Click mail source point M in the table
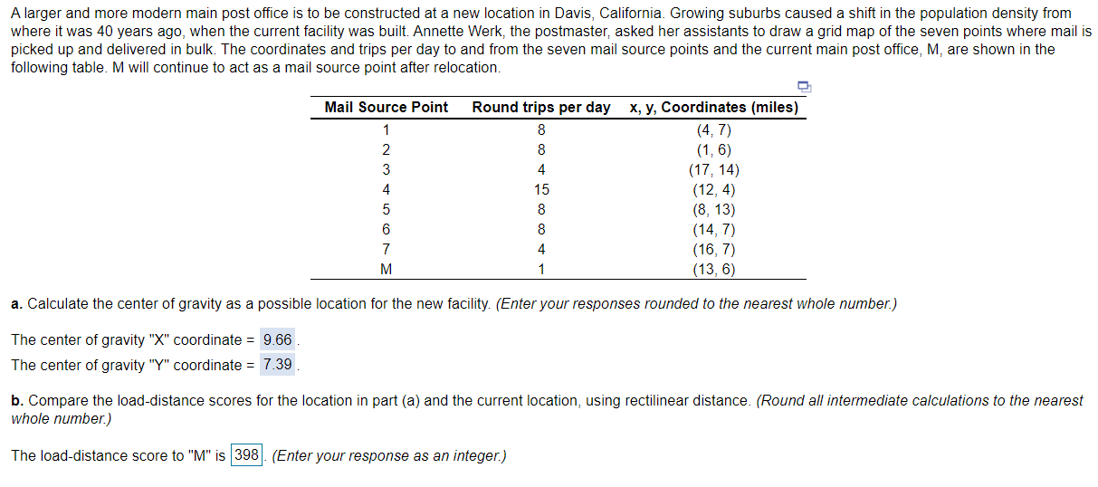This screenshot has height=487, width=1098. pyautogui.click(x=387, y=269)
